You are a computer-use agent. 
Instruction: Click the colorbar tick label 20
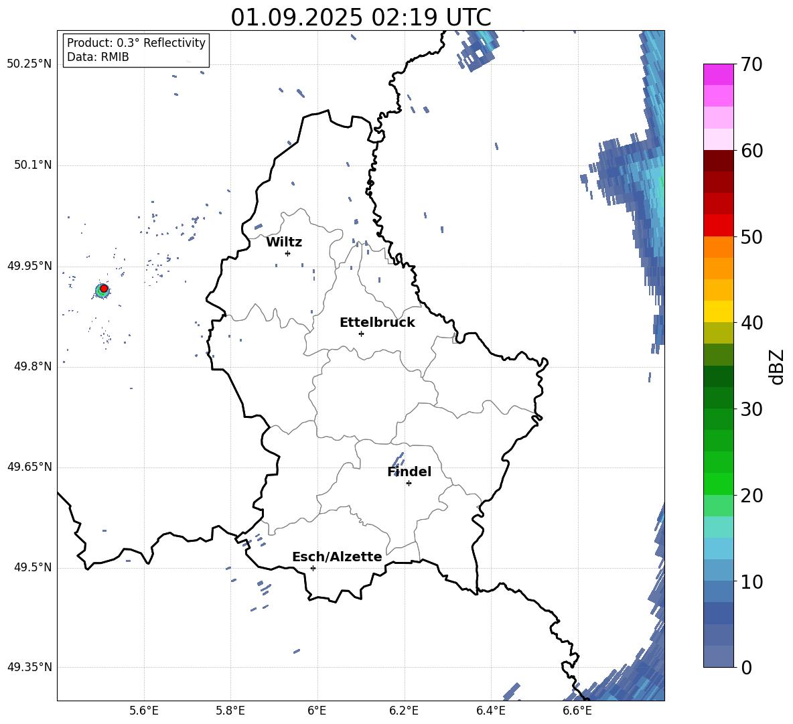point(751,496)
